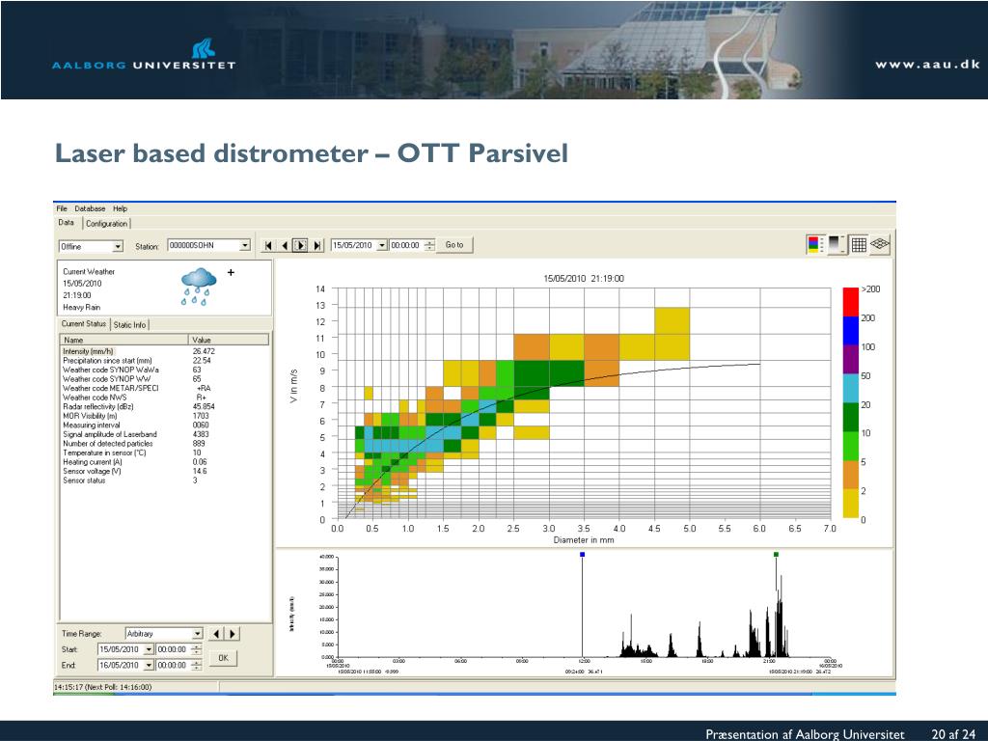Click the Value column header
988x741 pixels.
[x=229, y=340]
